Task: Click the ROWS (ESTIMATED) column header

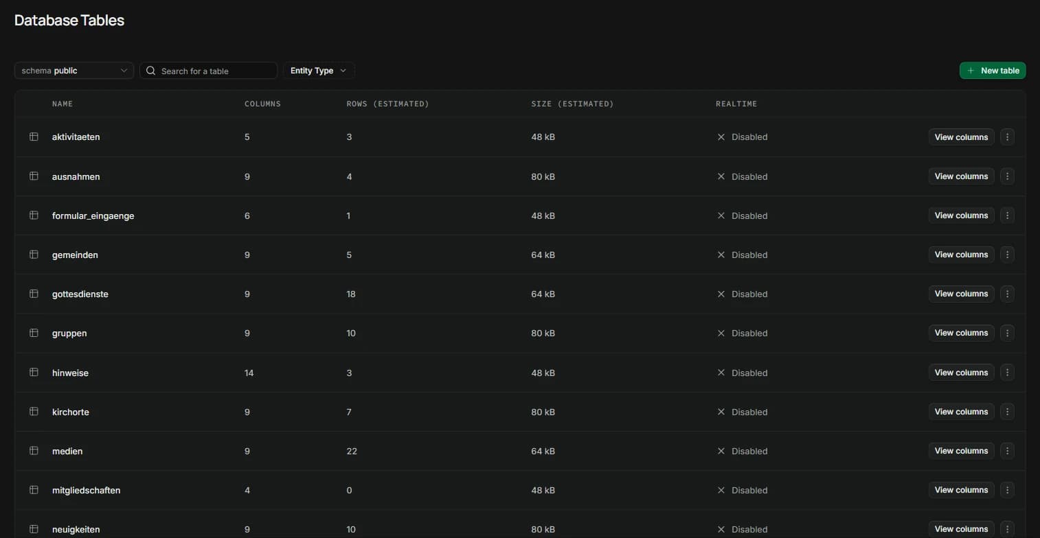Action: (387, 104)
